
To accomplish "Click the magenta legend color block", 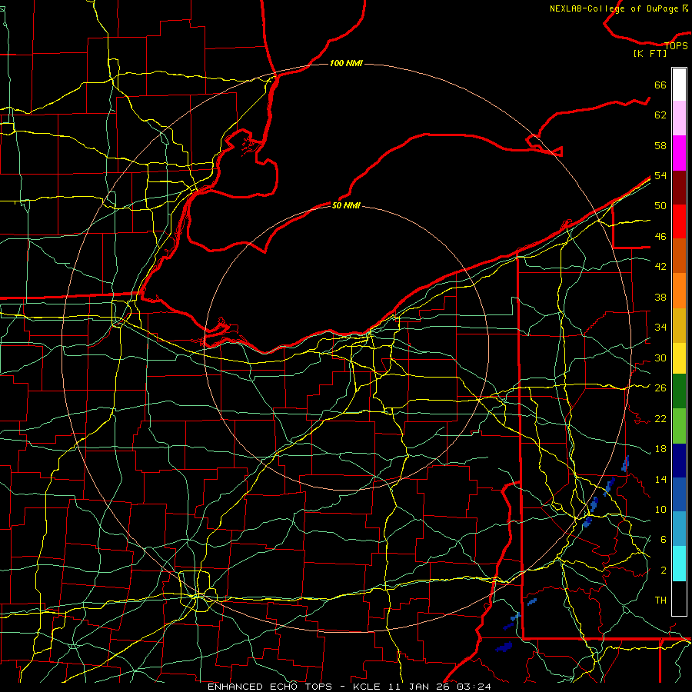I will pyautogui.click(x=679, y=153).
